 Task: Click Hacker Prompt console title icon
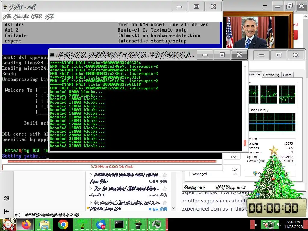pyautogui.click(x=52, y=55)
